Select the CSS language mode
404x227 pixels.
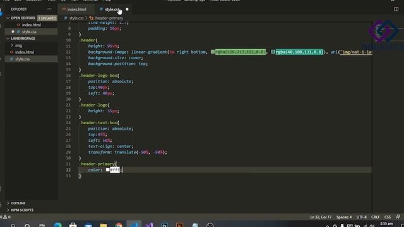tap(387, 217)
